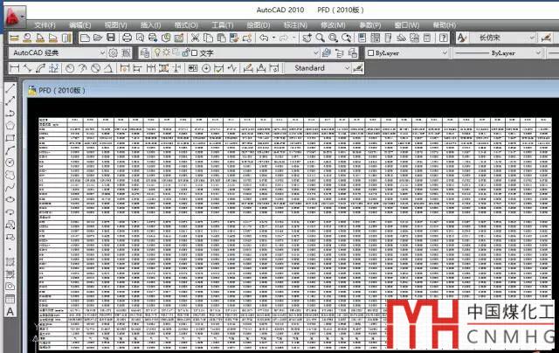Image resolution: width=559 pixels, height=353 pixels.
Task: Open the 修改(M) menu
Action: [333, 25]
